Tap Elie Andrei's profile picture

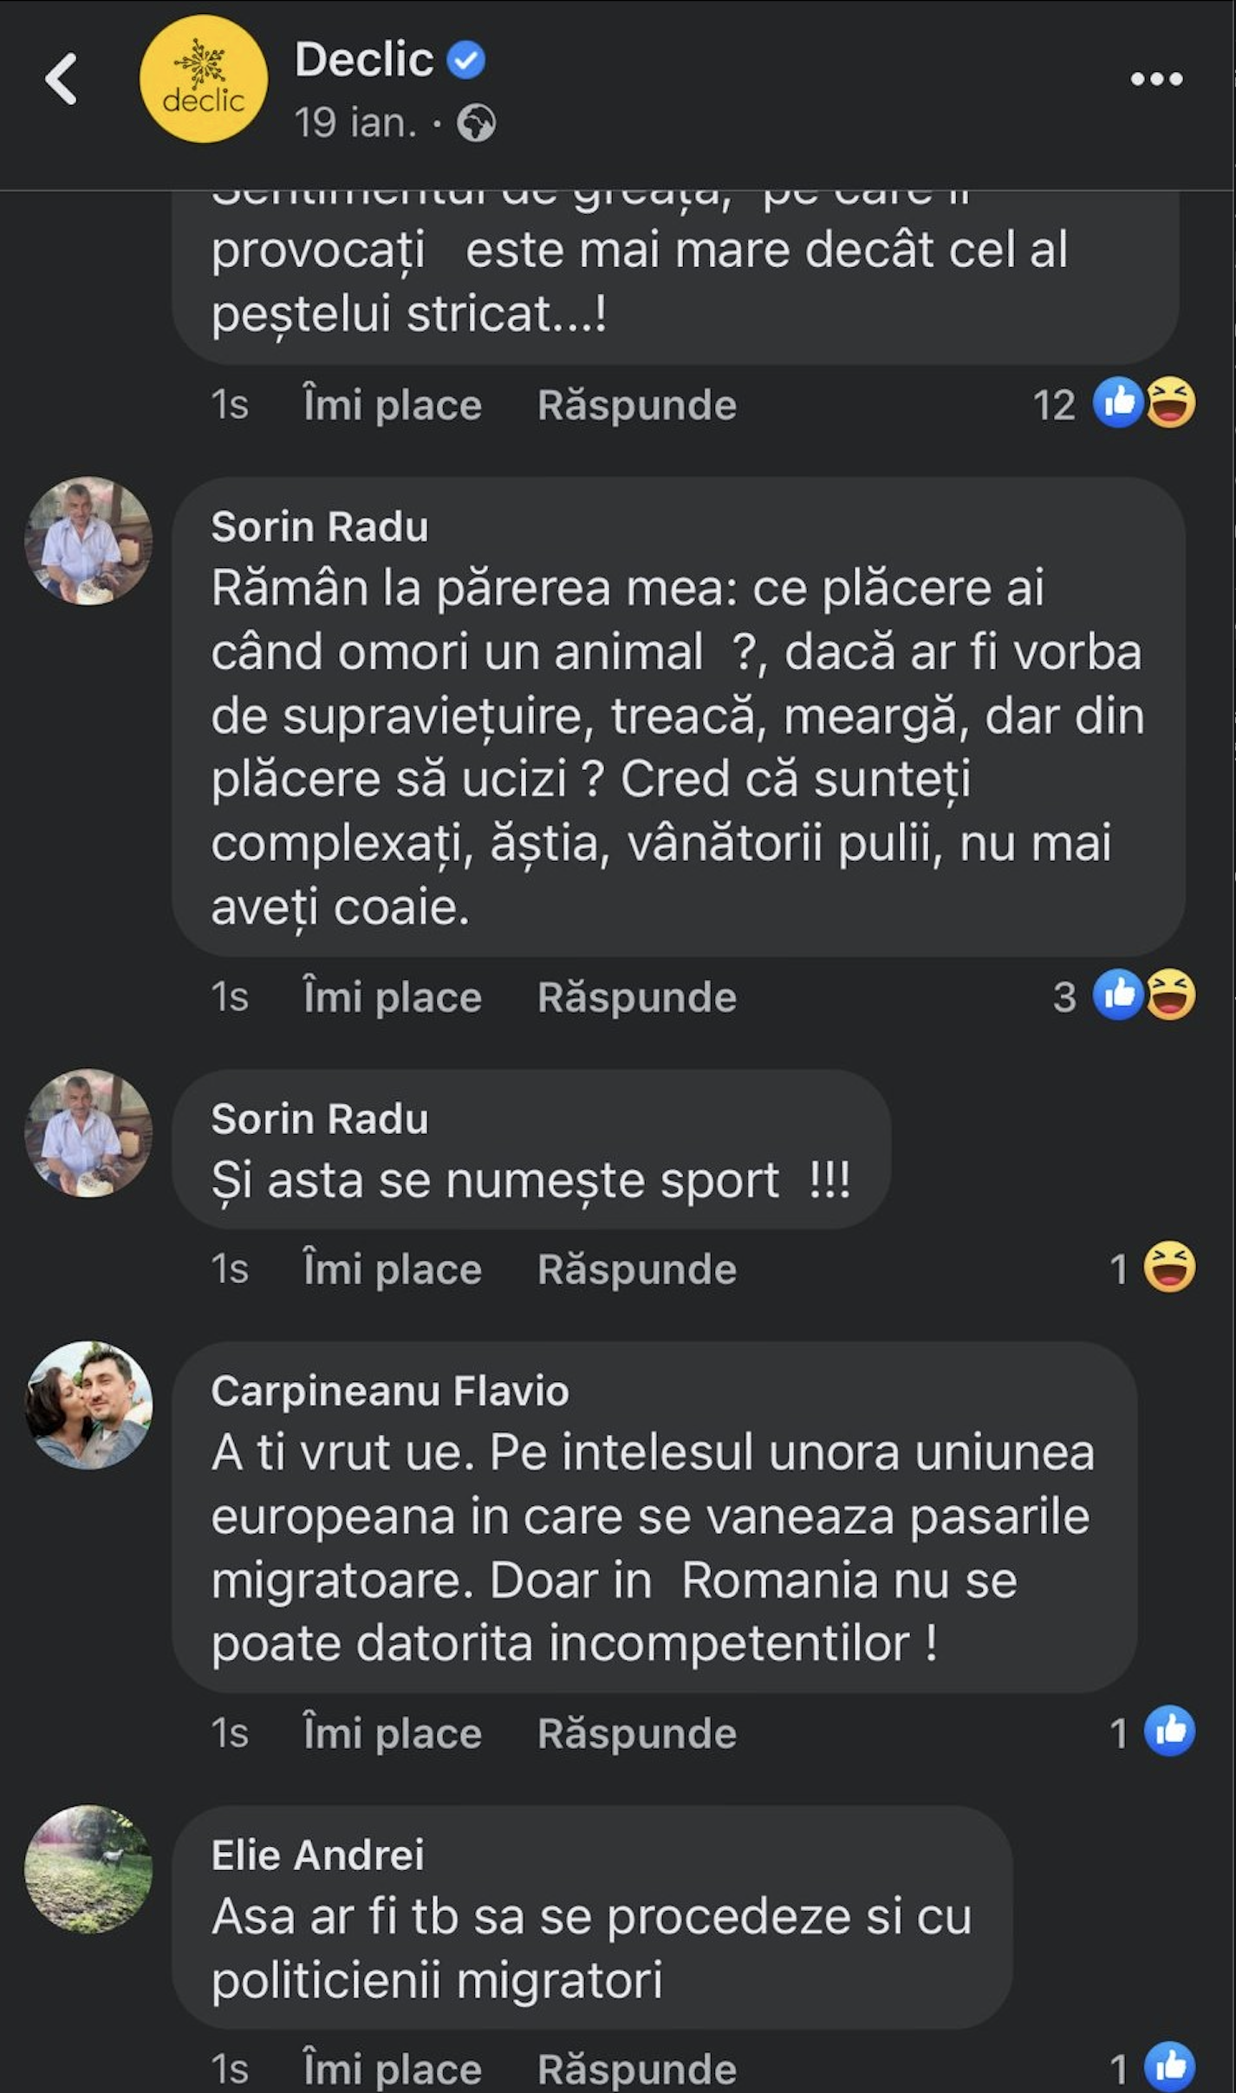click(88, 1868)
